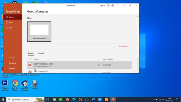The image size is (181, 102).
Task: Select desktop shortcut between Chrome and WBSPro
Action: [x=25, y=85]
